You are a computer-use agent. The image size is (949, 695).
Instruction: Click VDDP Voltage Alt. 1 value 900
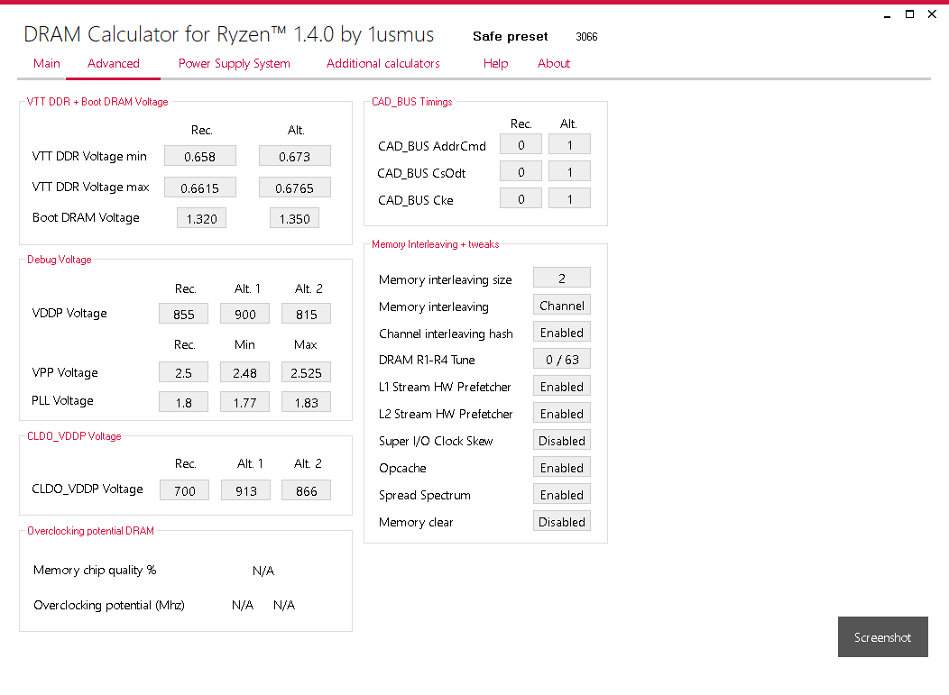click(245, 314)
